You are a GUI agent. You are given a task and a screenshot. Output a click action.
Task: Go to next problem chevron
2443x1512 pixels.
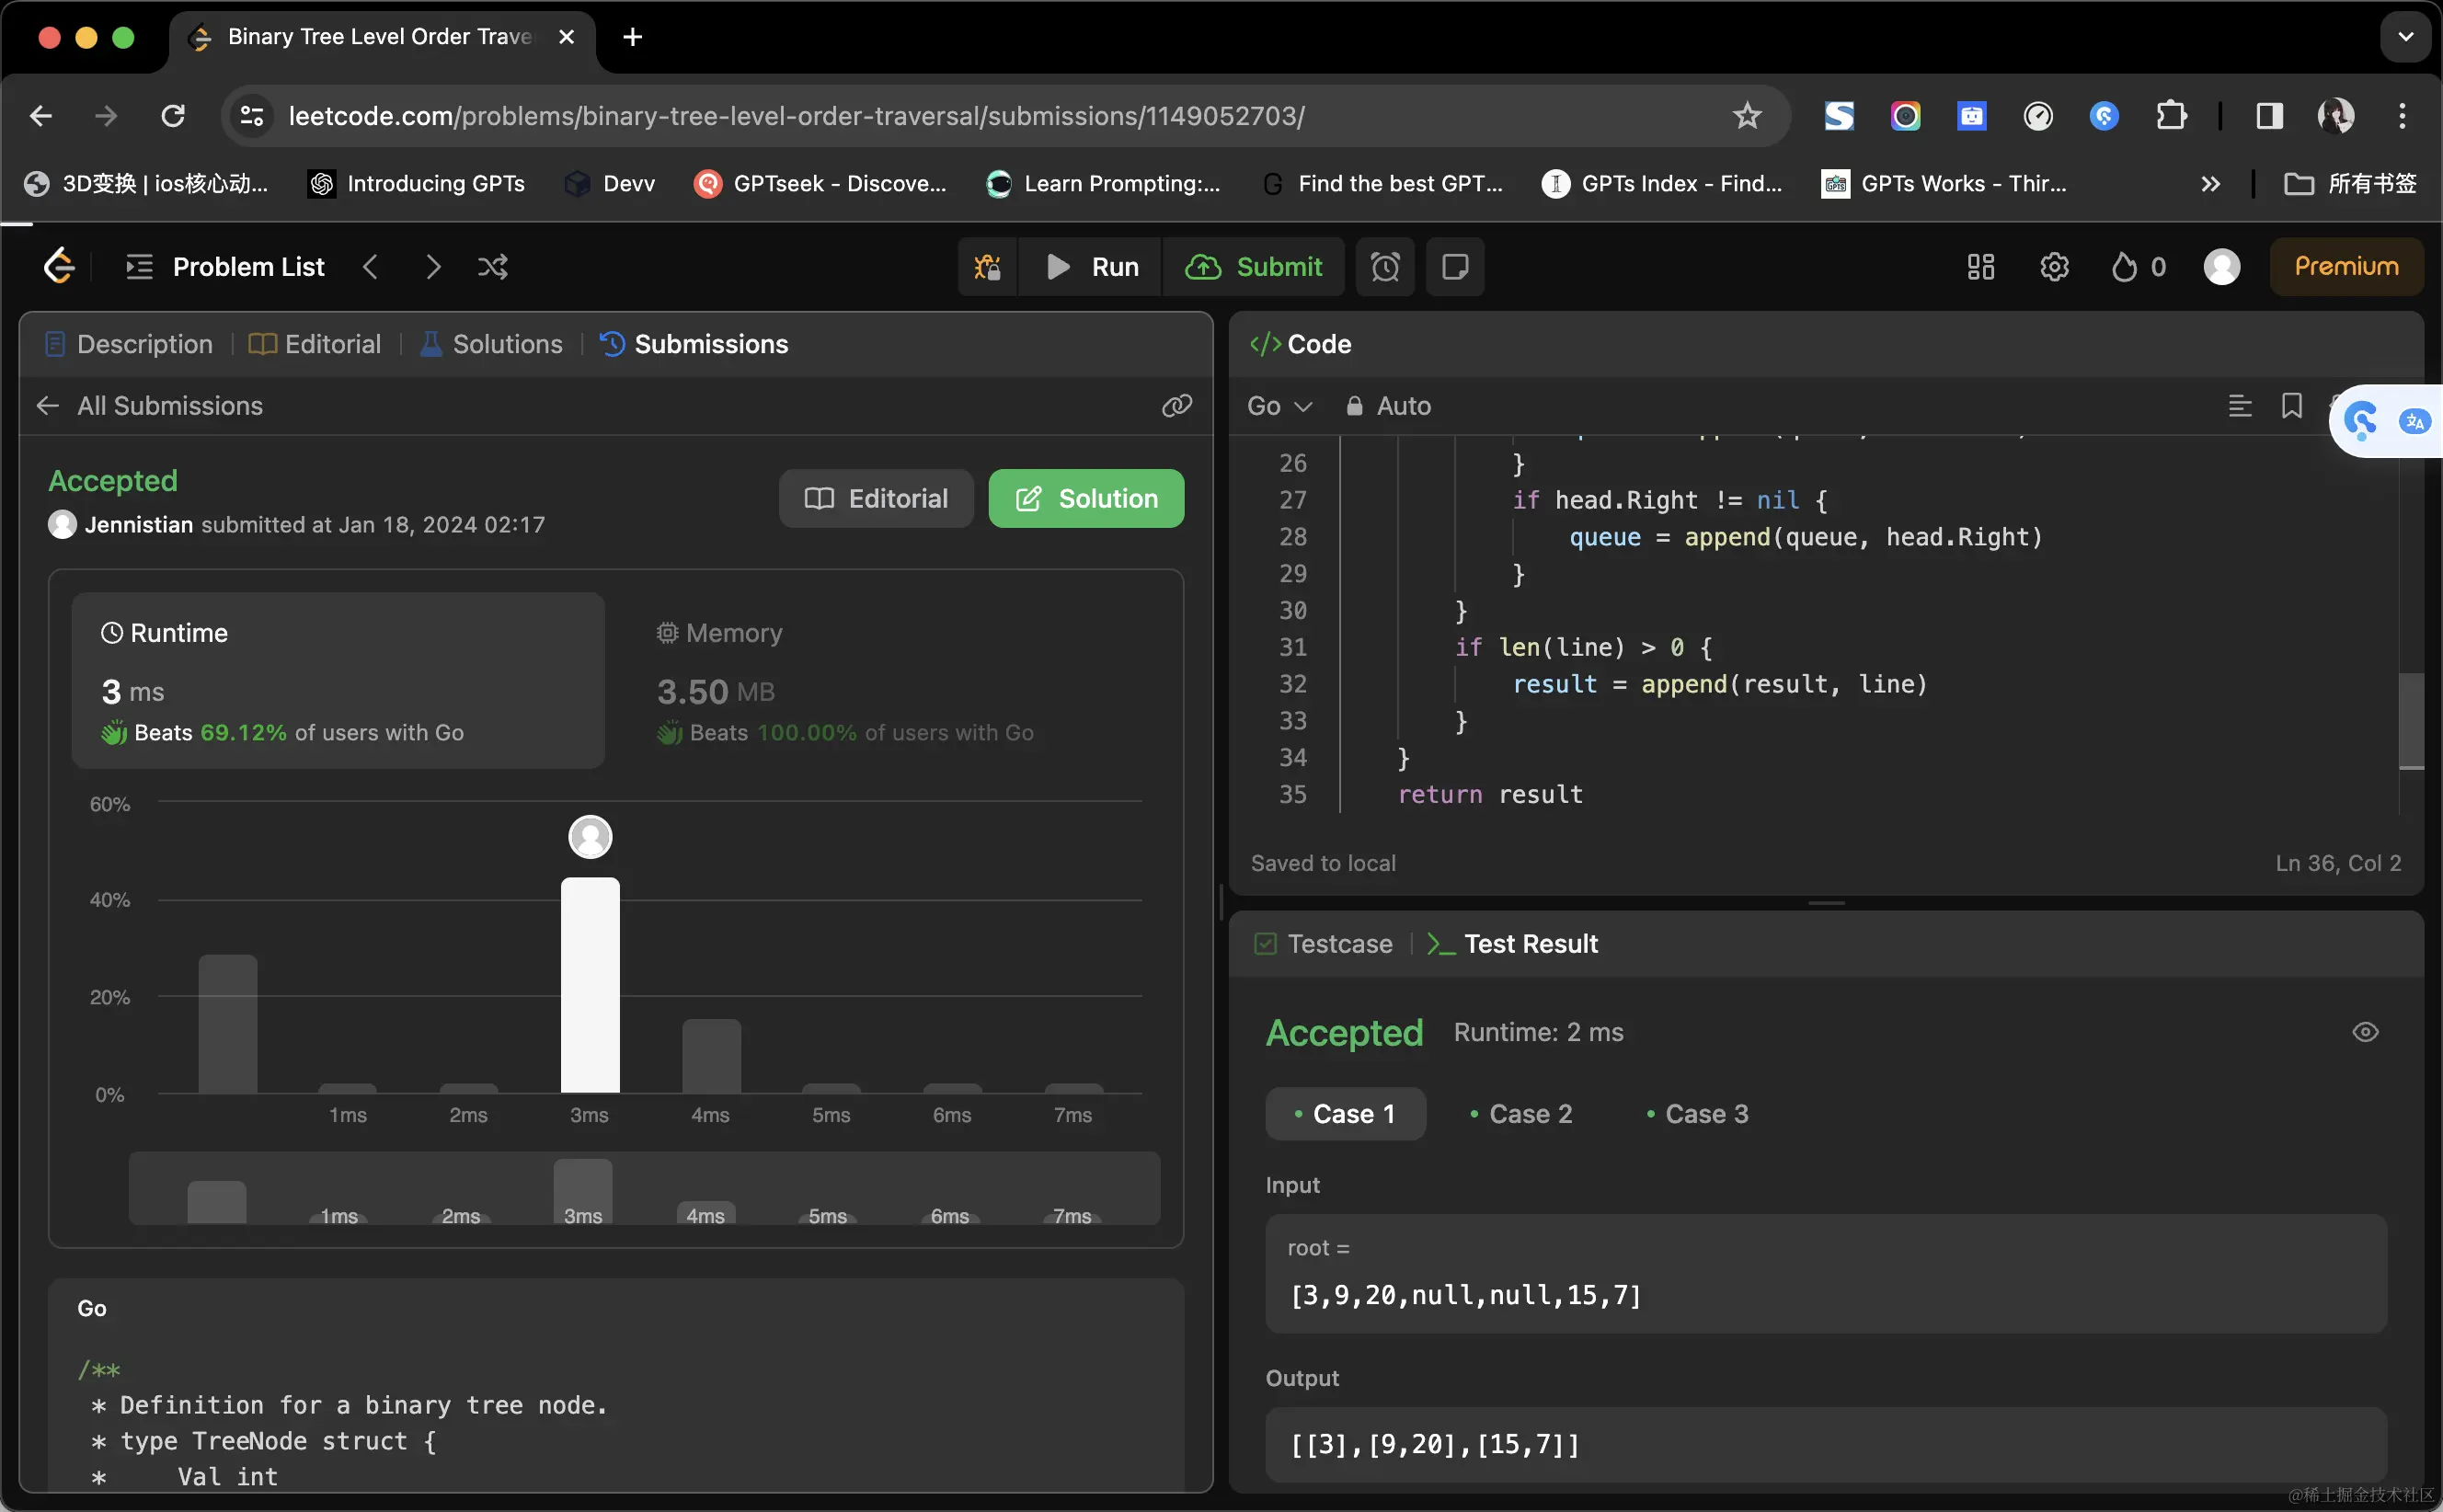432,267
